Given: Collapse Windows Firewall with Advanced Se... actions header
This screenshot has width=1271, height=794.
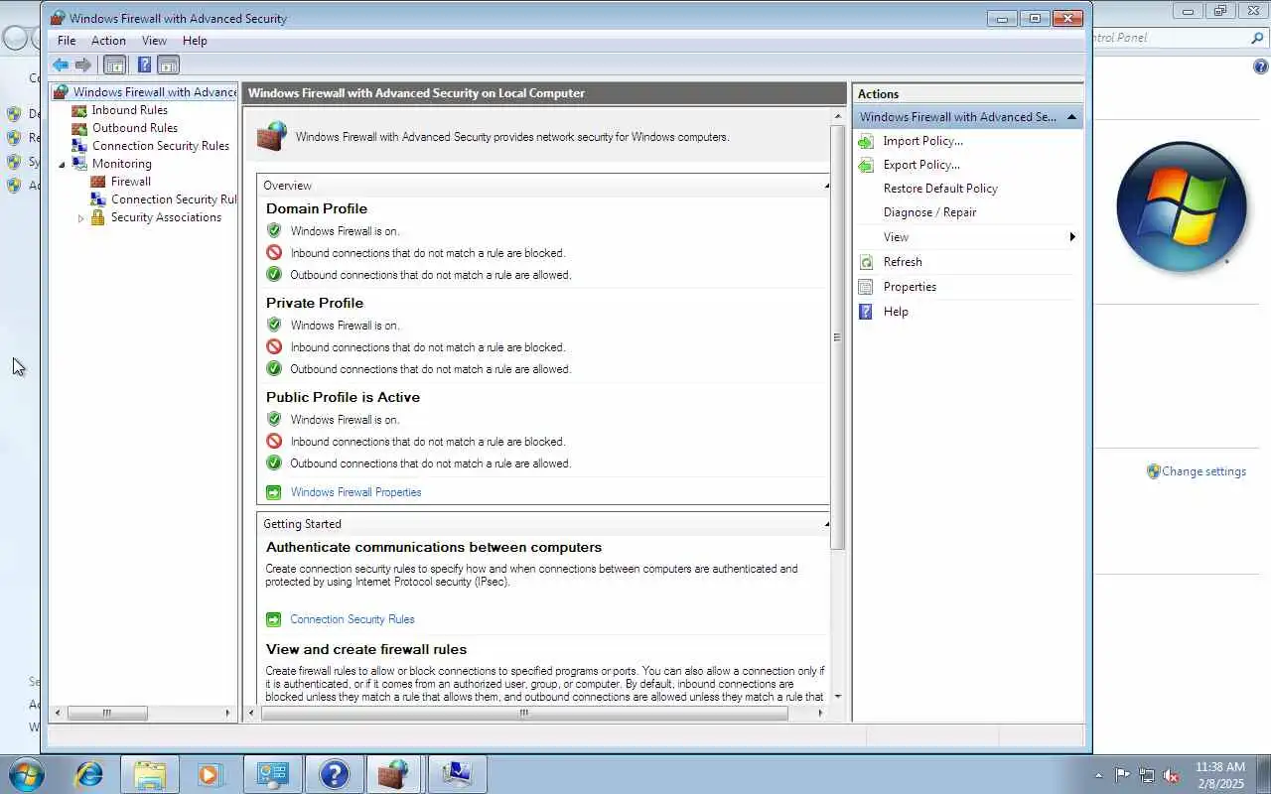Looking at the screenshot, I should (1071, 117).
